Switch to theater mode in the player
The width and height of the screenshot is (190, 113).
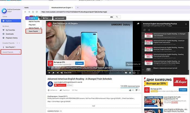pyautogui.click(x=134, y=73)
